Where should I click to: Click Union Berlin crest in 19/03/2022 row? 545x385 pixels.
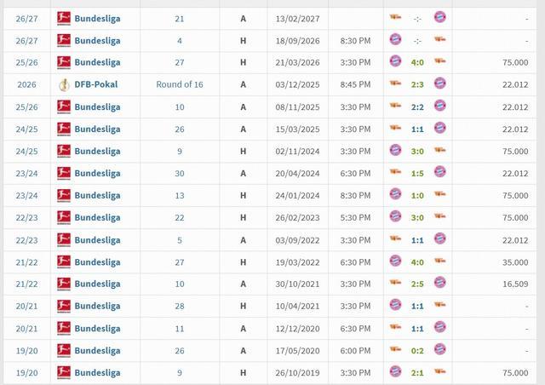[439, 261]
